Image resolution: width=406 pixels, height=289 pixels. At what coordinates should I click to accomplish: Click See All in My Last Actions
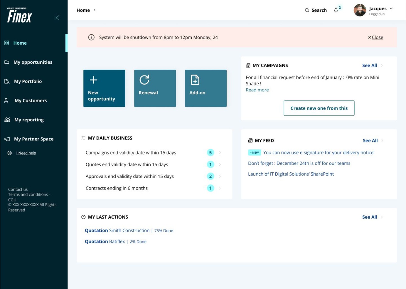370,217
